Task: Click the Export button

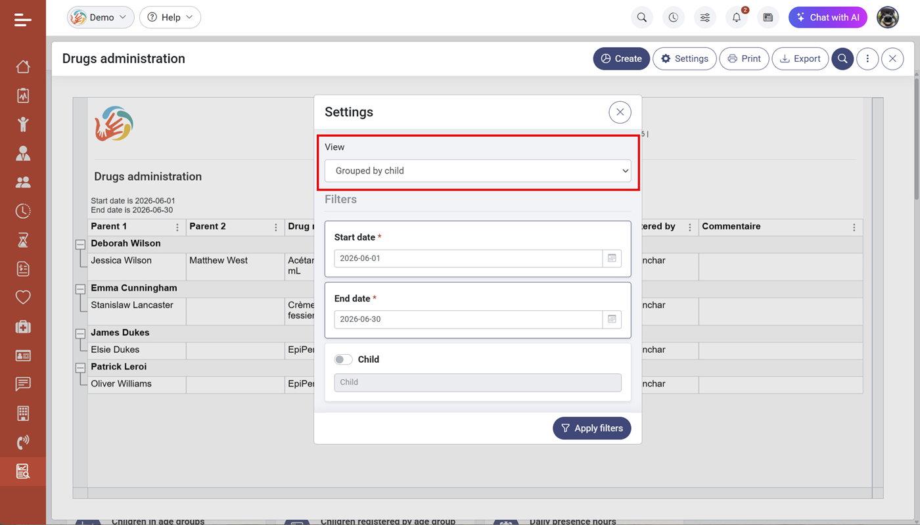Action: click(x=800, y=58)
